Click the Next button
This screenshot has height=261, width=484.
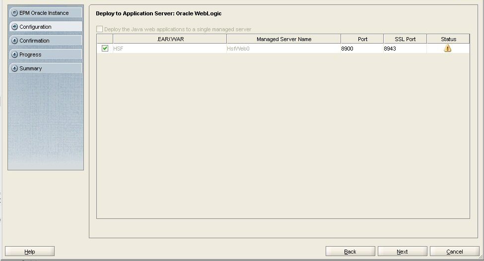tap(403, 252)
